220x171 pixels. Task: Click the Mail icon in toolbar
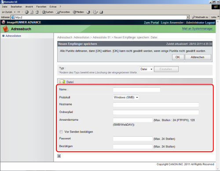pos(95,12)
